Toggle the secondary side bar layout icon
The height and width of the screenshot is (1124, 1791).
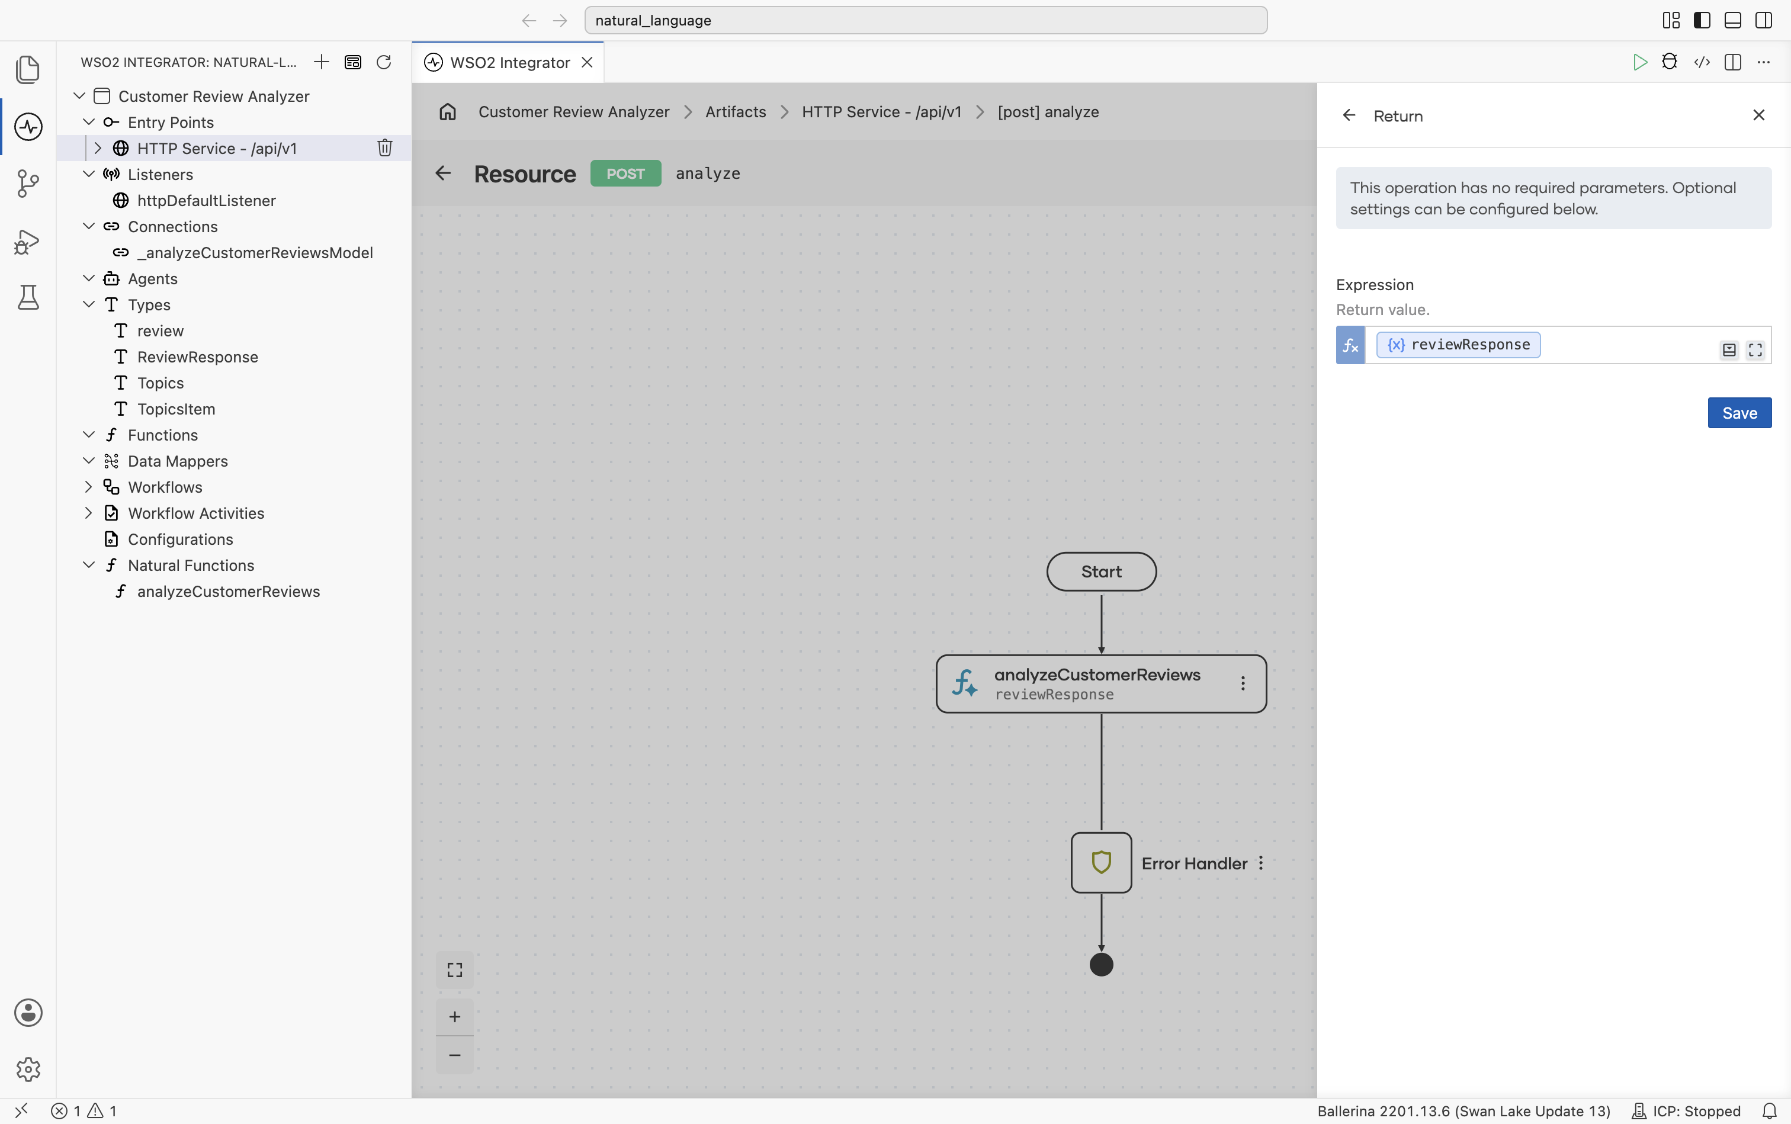pyautogui.click(x=1764, y=20)
